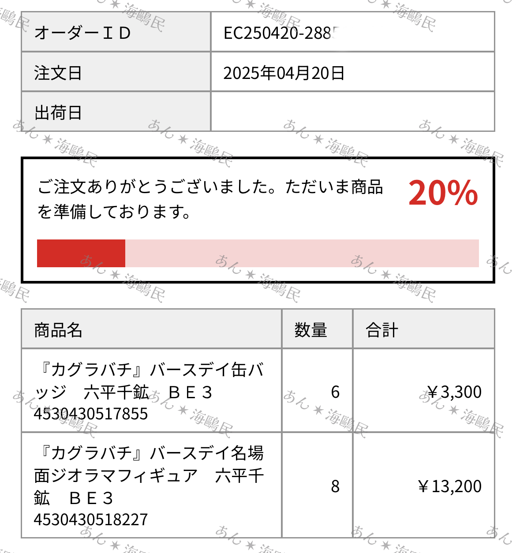The width and height of the screenshot is (516, 553).
Task: Click the order ID value EC250420
Action: tap(281, 33)
